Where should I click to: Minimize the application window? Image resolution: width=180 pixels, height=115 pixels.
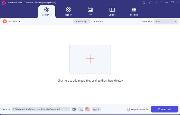(167, 2)
